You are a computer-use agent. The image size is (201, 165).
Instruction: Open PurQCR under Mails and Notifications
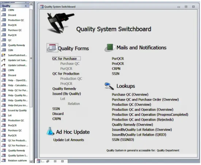tap(118, 59)
